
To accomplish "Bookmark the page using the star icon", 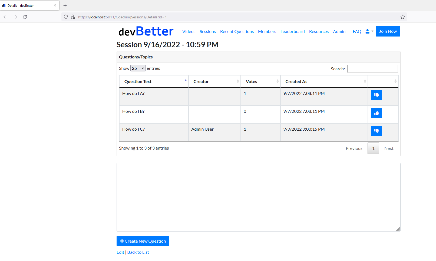I will pos(403,17).
